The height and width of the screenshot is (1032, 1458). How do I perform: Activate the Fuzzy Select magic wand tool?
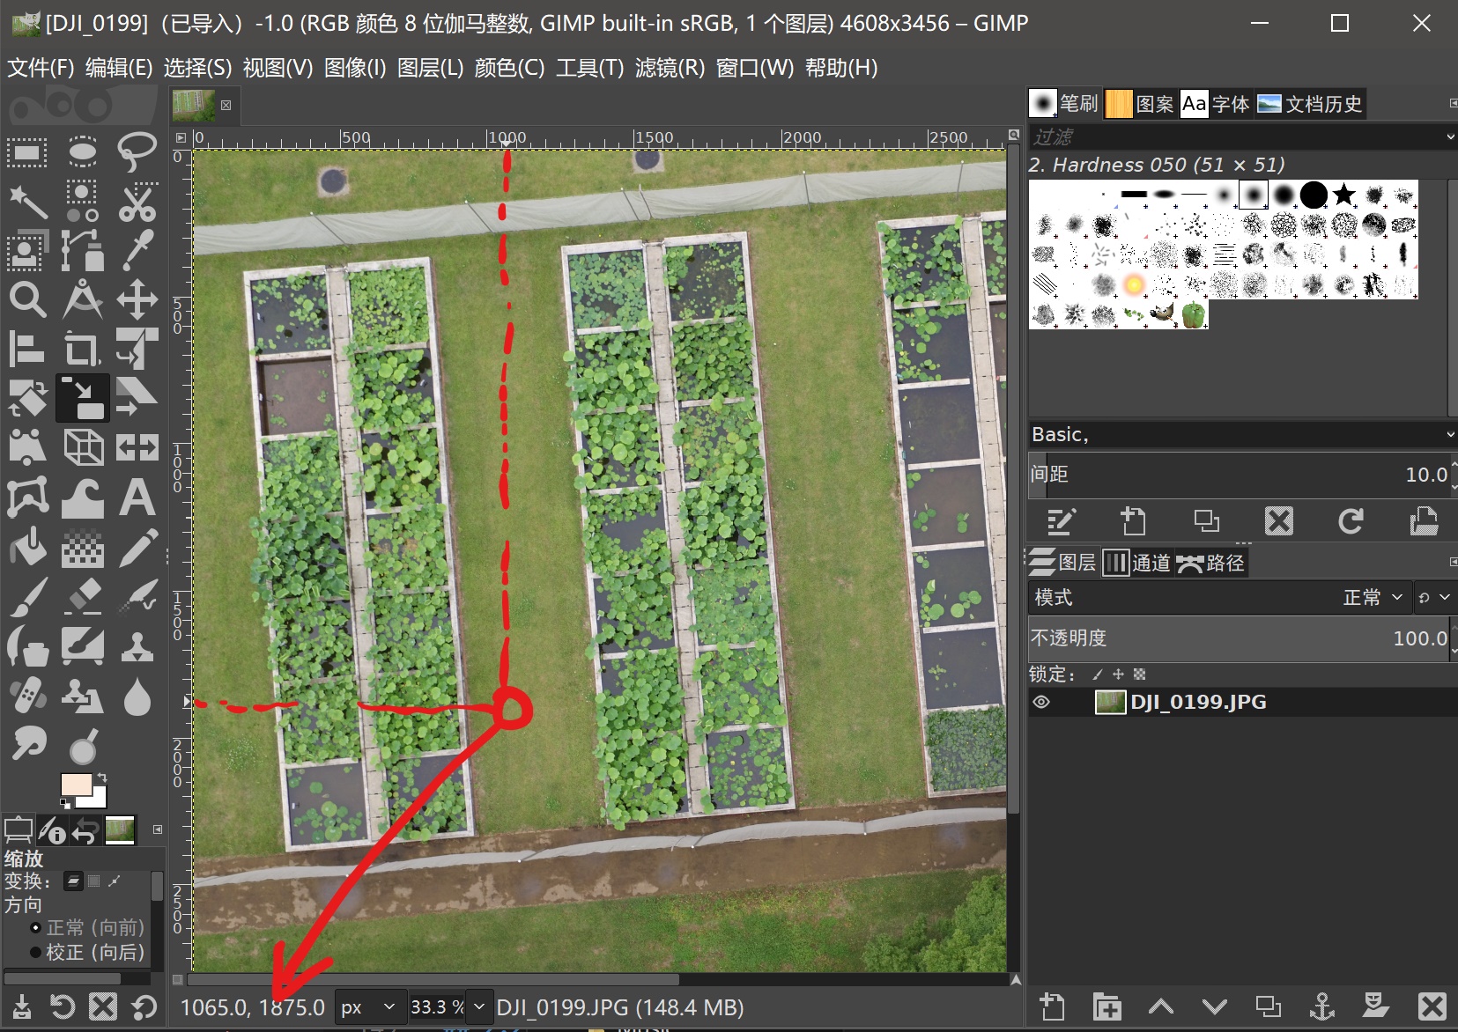pyautogui.click(x=27, y=202)
